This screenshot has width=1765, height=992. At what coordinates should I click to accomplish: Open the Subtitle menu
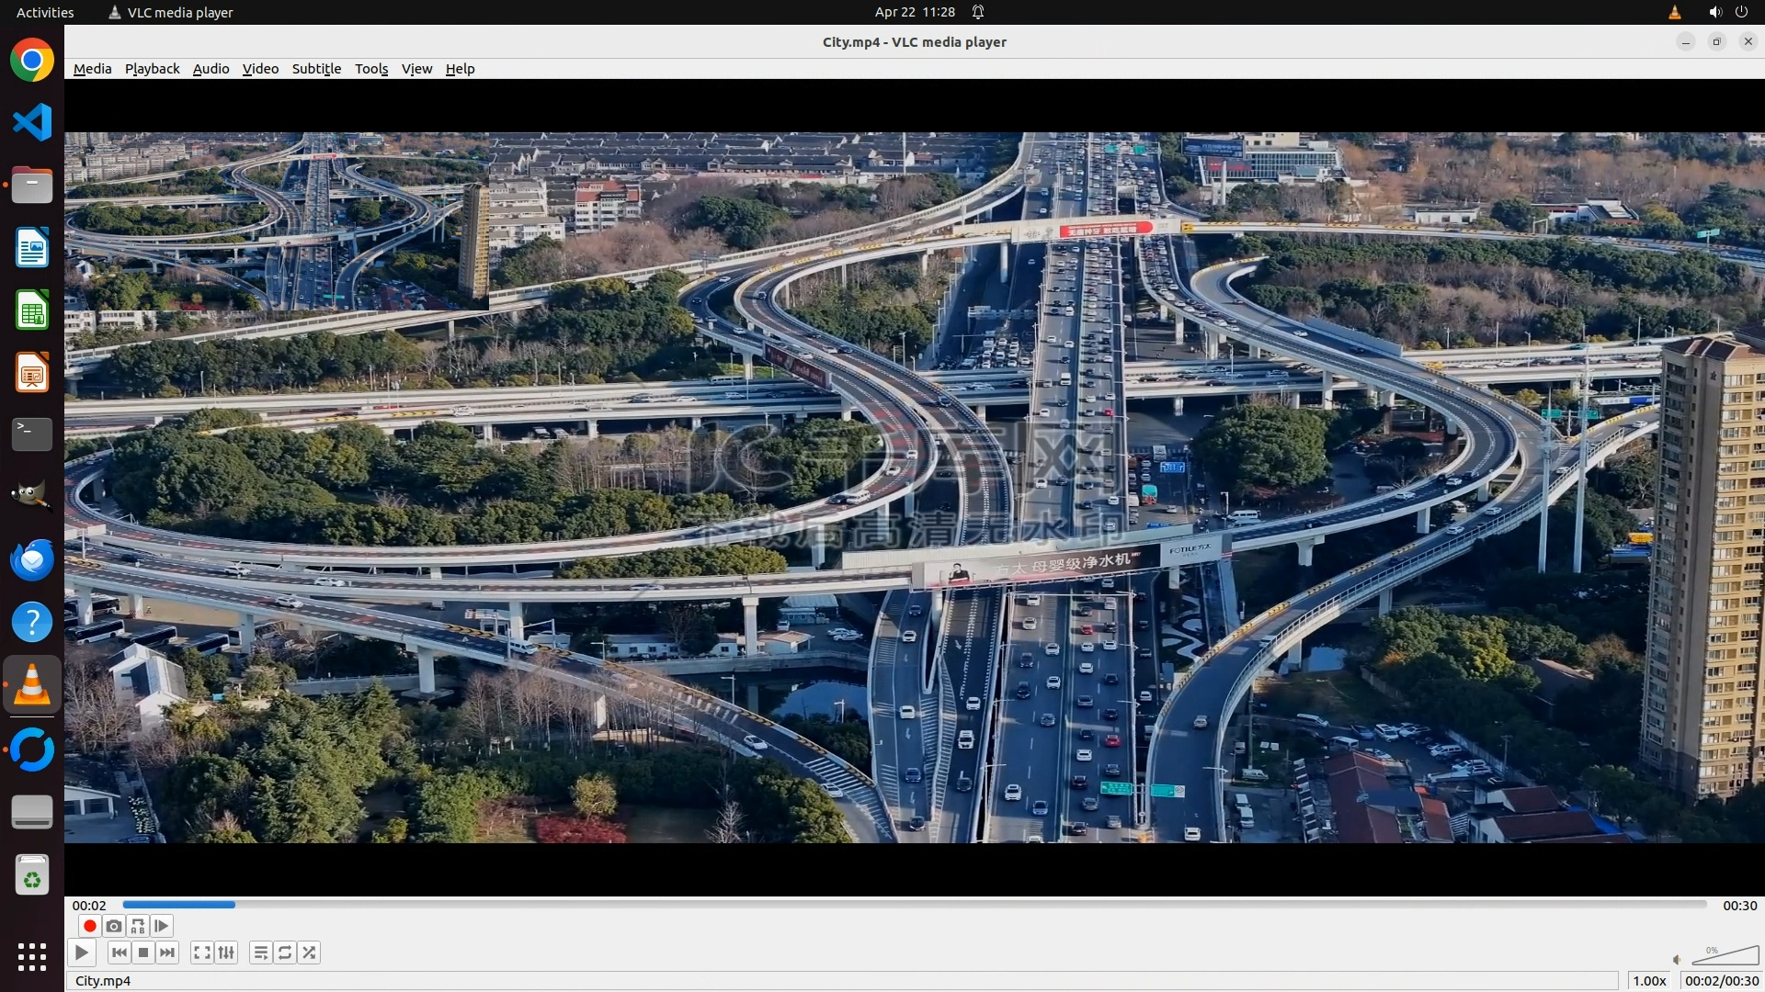point(316,69)
